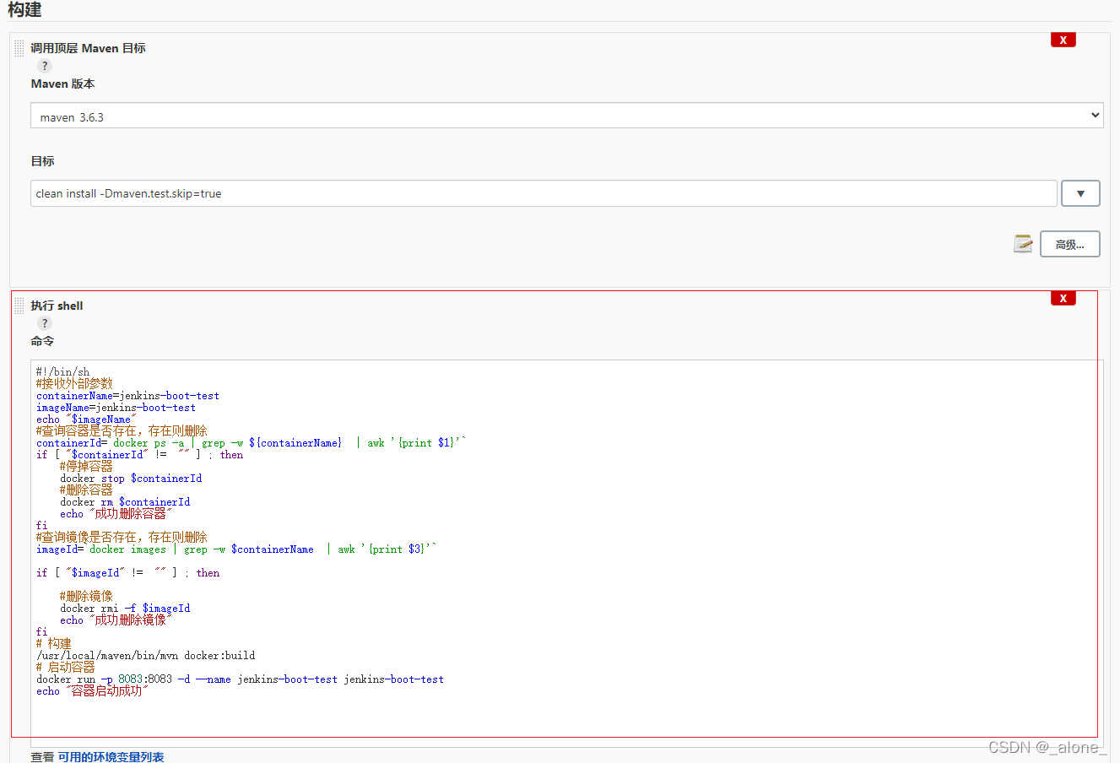Click inside the shell 命令 text area
This screenshot has width=1120, height=763.
566,553
